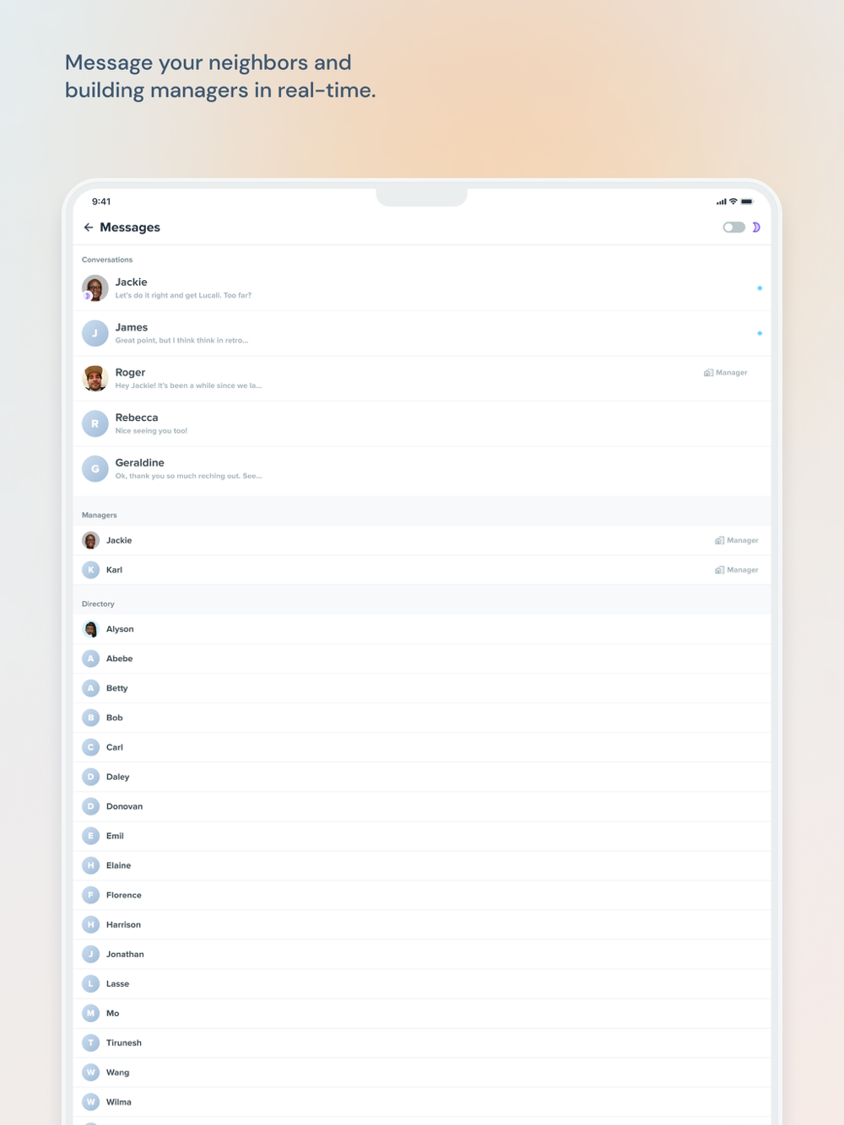The image size is (844, 1125).
Task: Click the Manager building icon beside Roger
Action: (708, 373)
